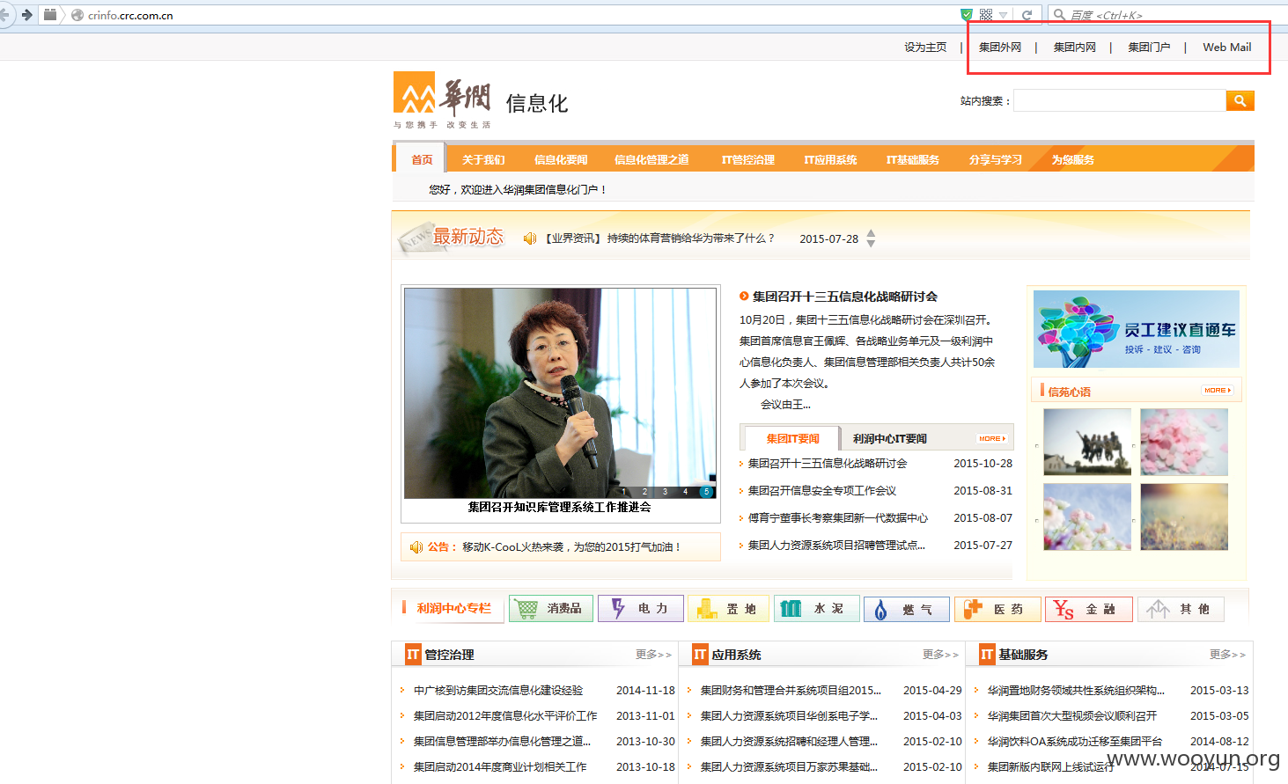Image resolution: width=1288 pixels, height=784 pixels.
Task: Click the browser forward arrow button
Action: pyautogui.click(x=26, y=15)
